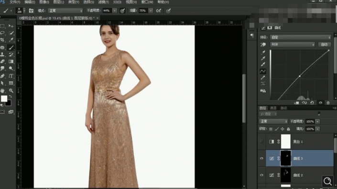Viewport: 337px width, 189px height.
Task: View previous state of the adjustment
Action: [x=304, y=103]
